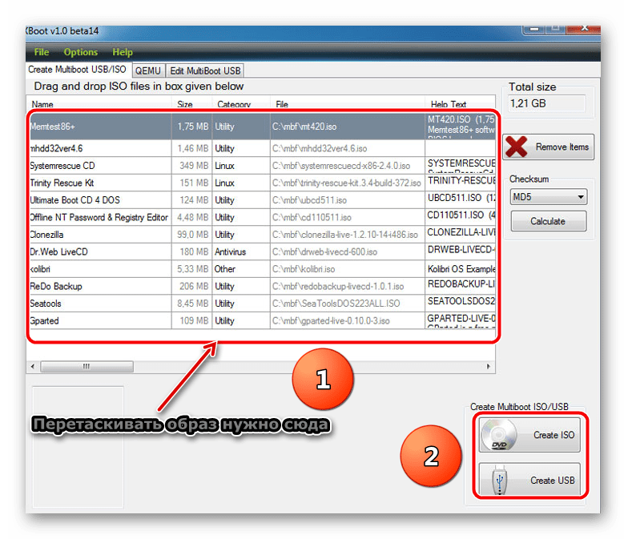Open the File menu
Screen dimensions: 636x539
click(x=42, y=52)
